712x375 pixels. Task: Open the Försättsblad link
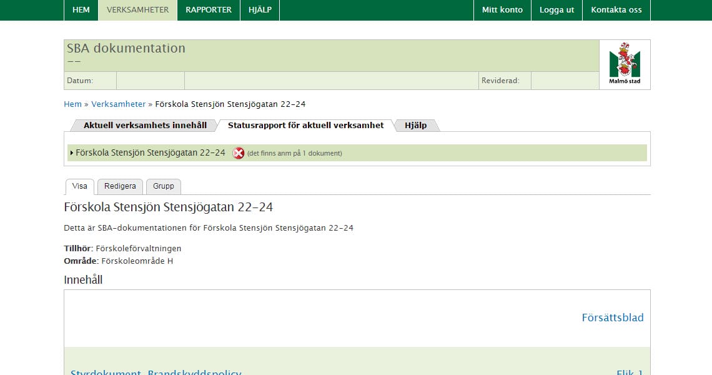click(x=612, y=317)
